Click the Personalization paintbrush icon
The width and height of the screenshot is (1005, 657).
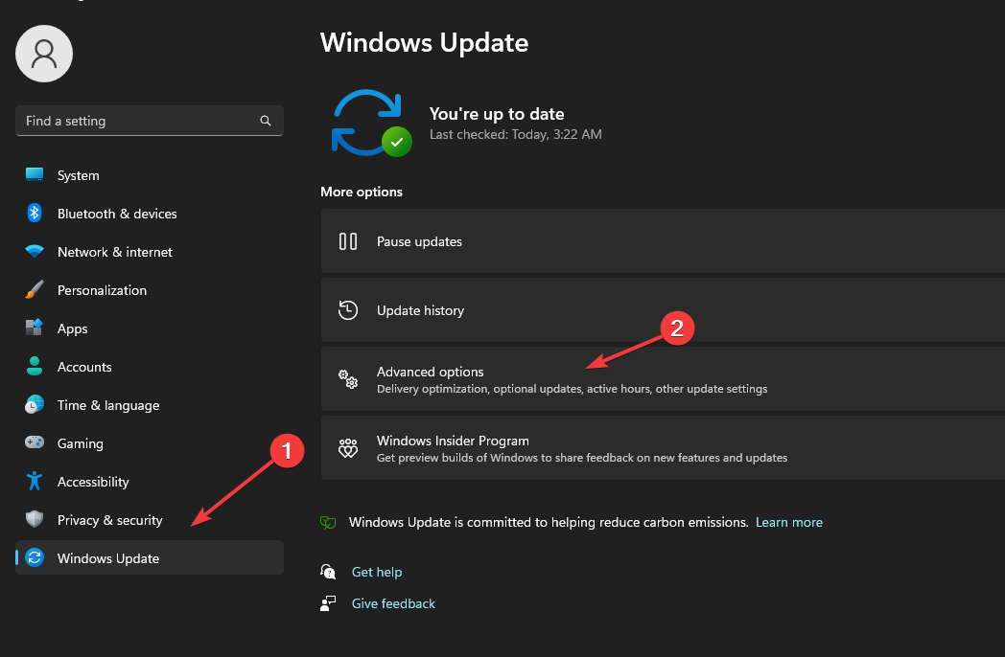[x=35, y=289]
